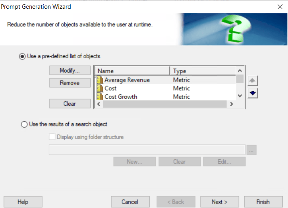The width and height of the screenshot is (288, 208).
Task: Click the horizontal scrollbar track of list
Action: (165, 104)
